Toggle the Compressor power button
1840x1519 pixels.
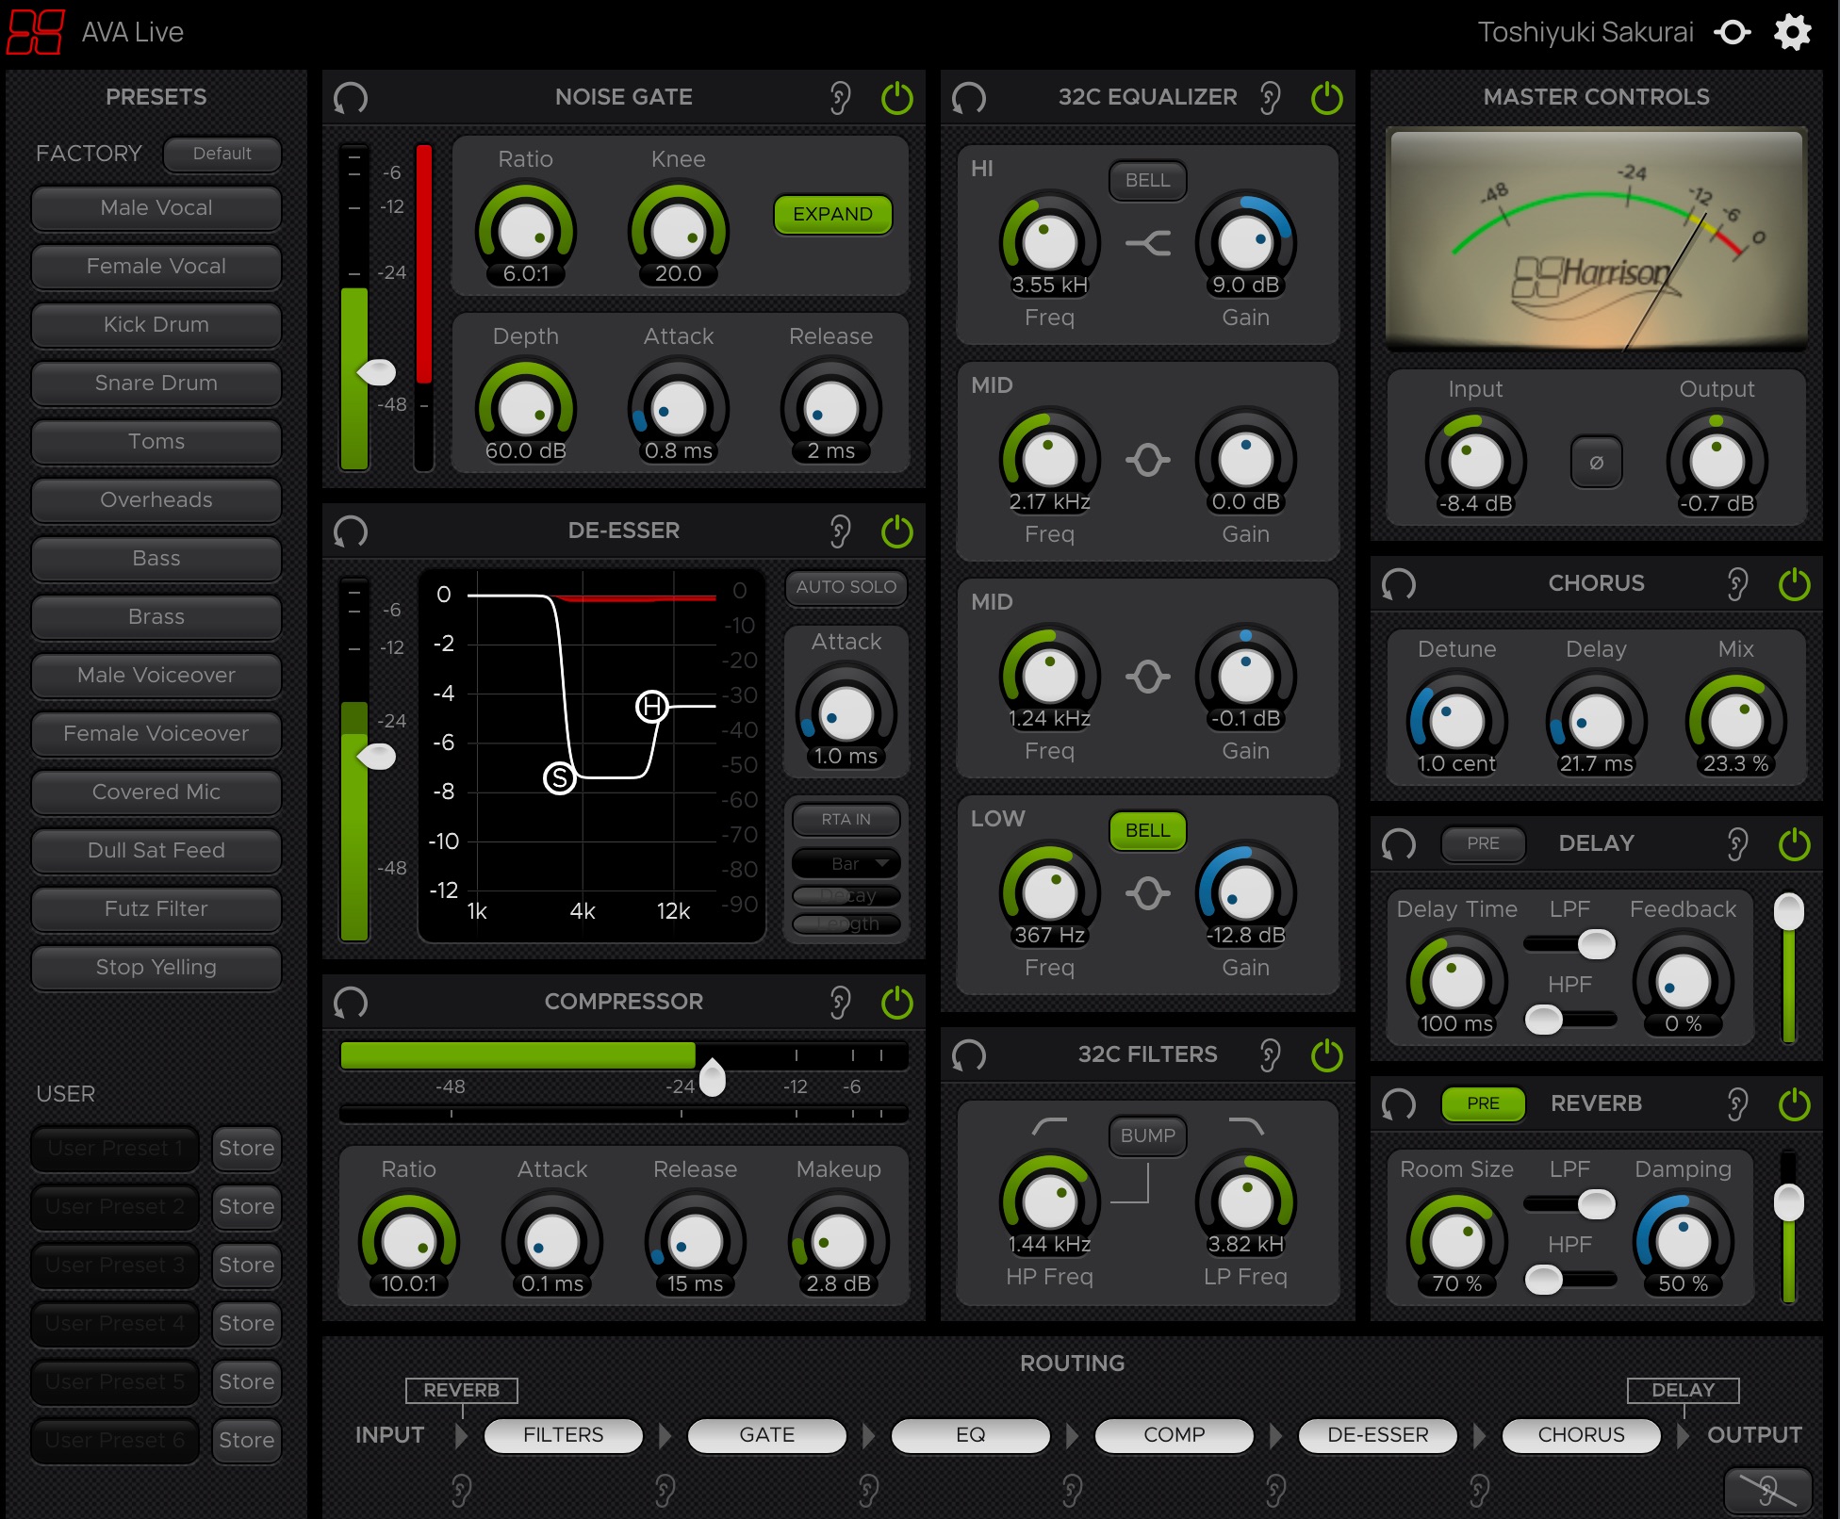point(896,1003)
